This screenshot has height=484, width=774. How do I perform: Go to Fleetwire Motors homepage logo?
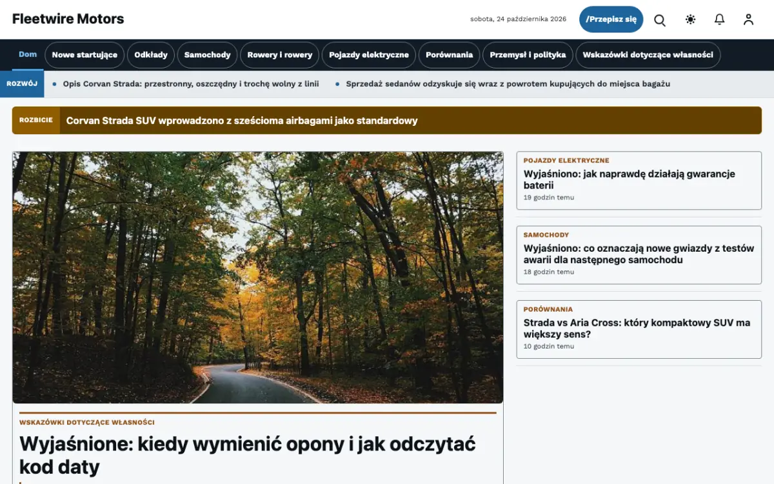(68, 19)
